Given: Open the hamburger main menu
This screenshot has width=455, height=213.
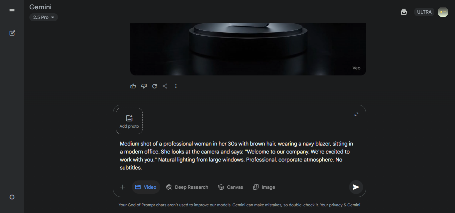Looking at the screenshot, I should (x=12, y=11).
